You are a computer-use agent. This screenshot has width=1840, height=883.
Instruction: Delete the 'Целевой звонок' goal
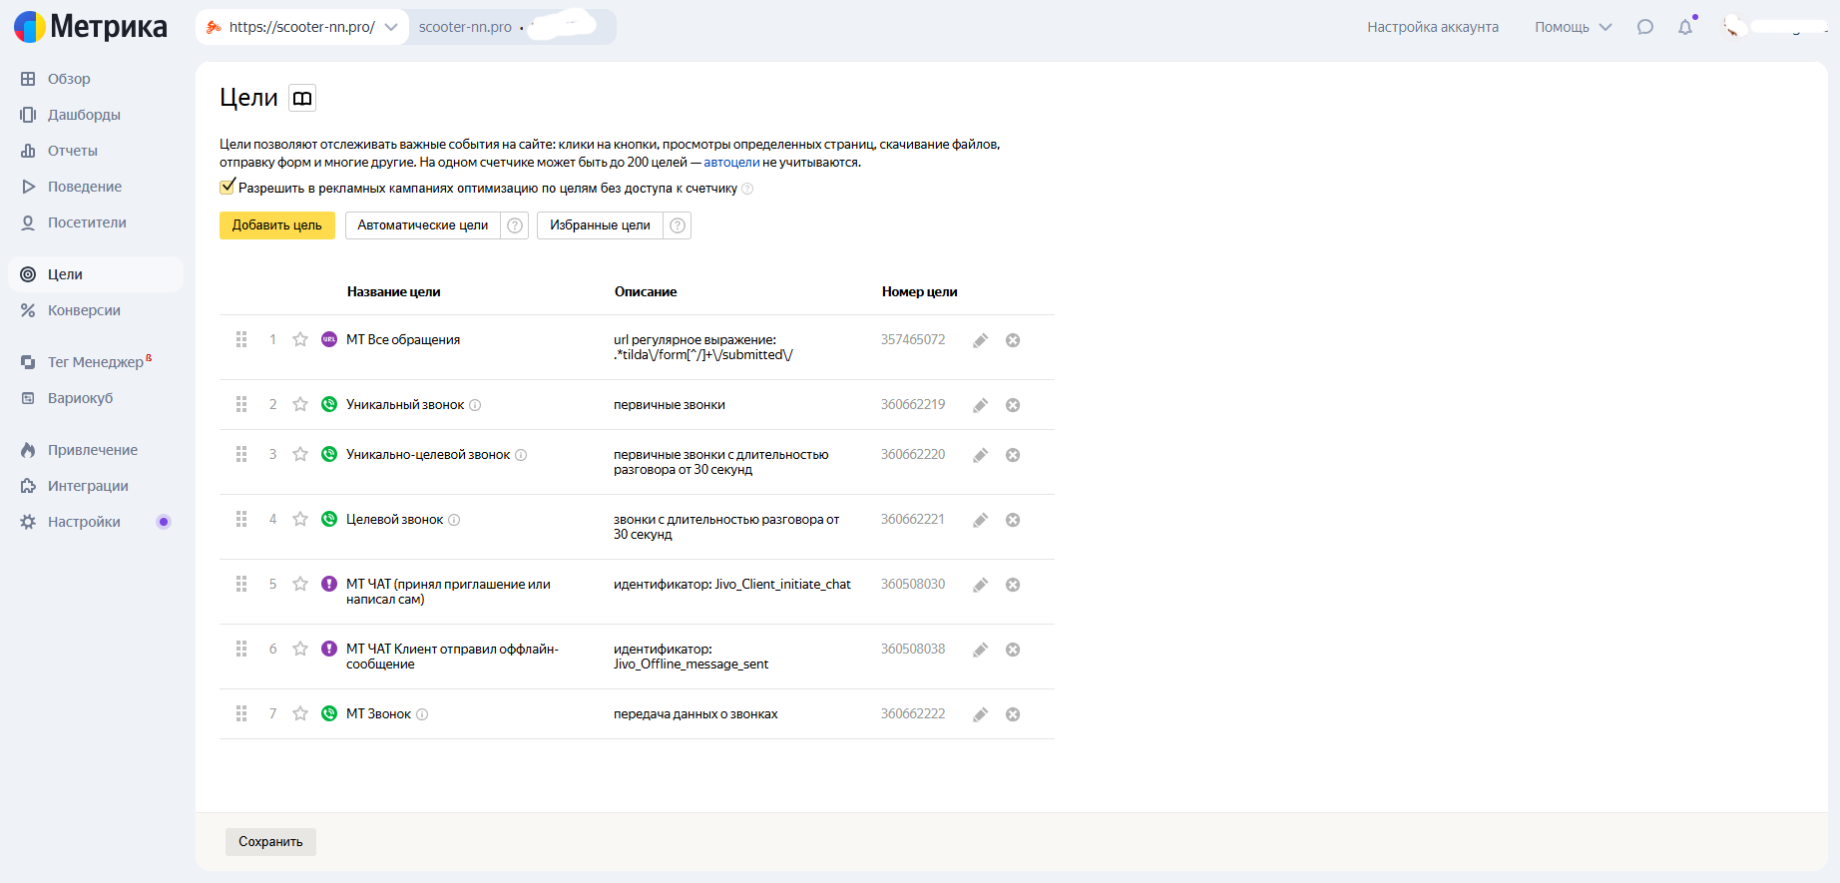(1013, 520)
